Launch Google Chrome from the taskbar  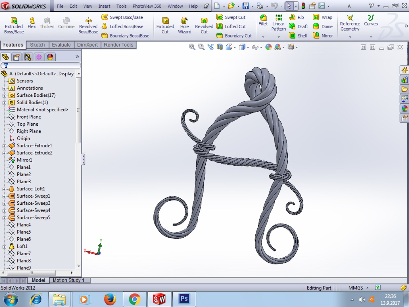point(135,299)
